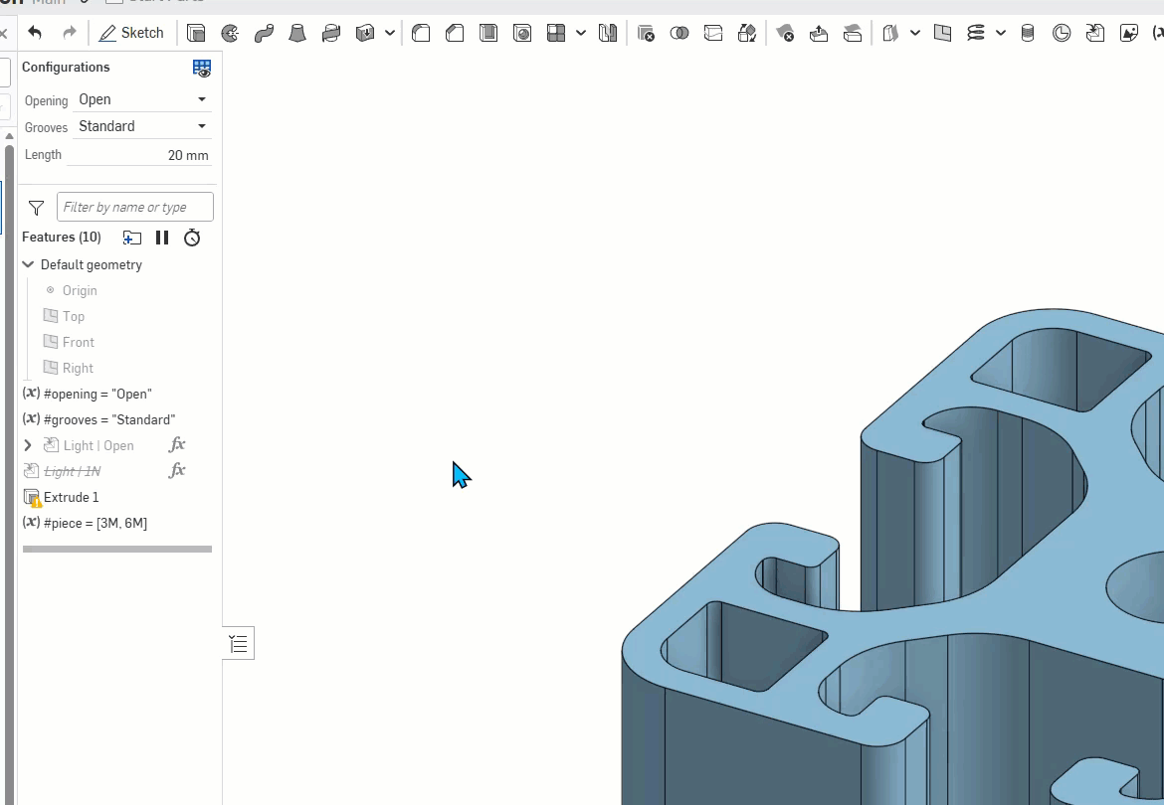Collapse the Default geometry group
The height and width of the screenshot is (805, 1164).
(x=28, y=264)
